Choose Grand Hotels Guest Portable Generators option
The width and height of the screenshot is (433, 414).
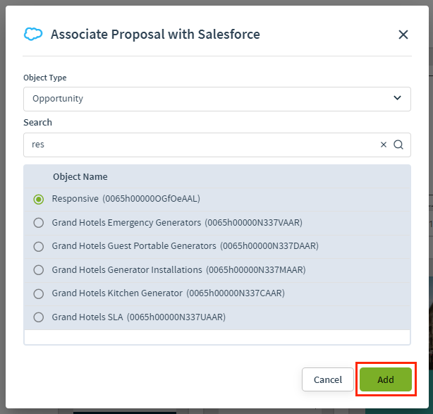click(x=39, y=246)
